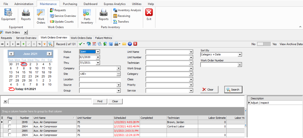Click the green checkmark toolbar icon
The width and height of the screenshot is (303, 138).
[x=81, y=44]
